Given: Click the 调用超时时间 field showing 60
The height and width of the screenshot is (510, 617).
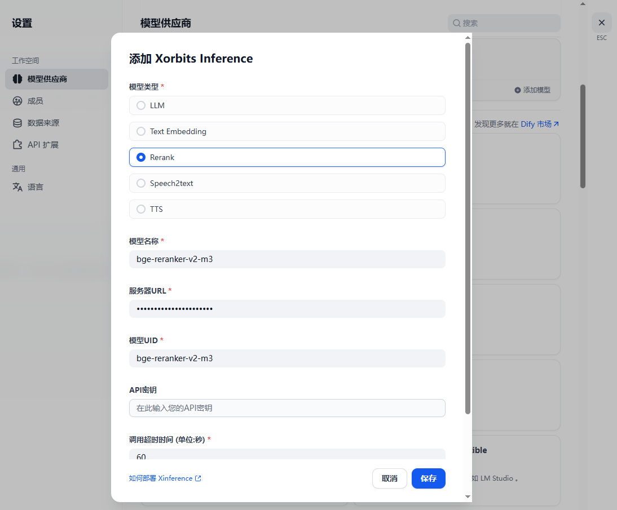Looking at the screenshot, I should [x=287, y=454].
